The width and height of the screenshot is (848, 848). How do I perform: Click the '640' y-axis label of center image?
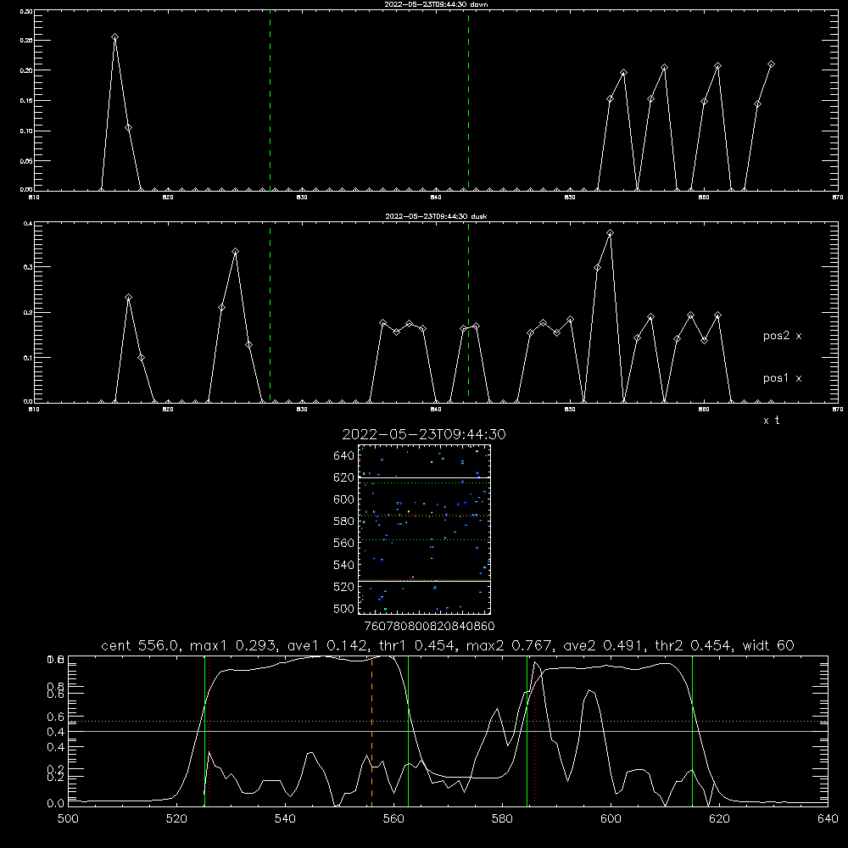pos(344,455)
